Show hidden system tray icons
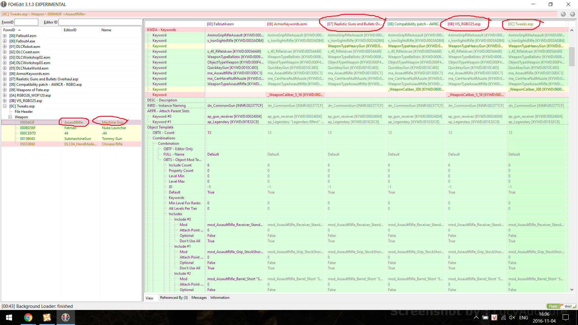 476,317
